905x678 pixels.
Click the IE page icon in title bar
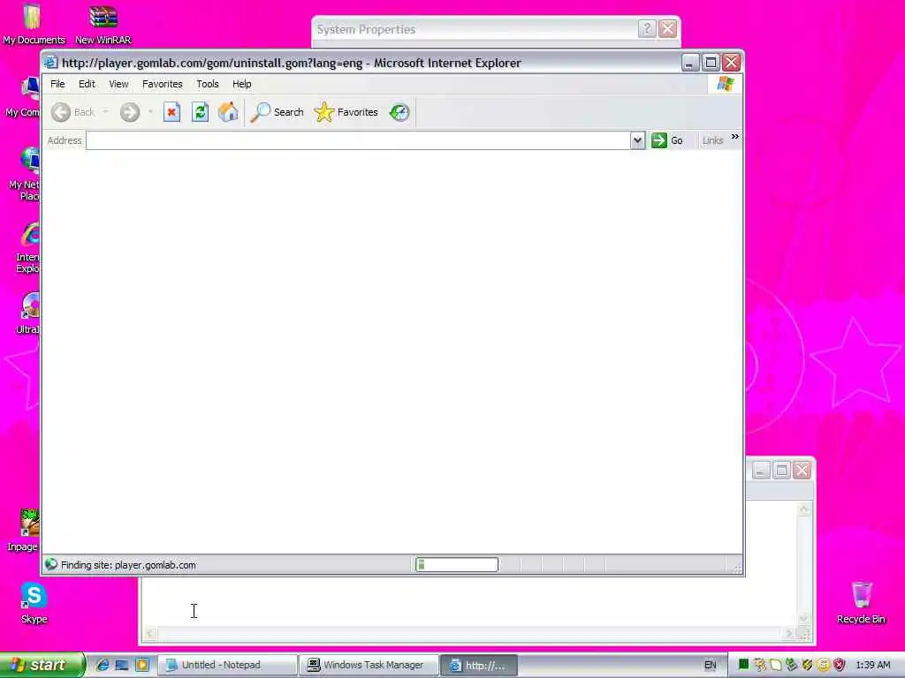point(50,63)
